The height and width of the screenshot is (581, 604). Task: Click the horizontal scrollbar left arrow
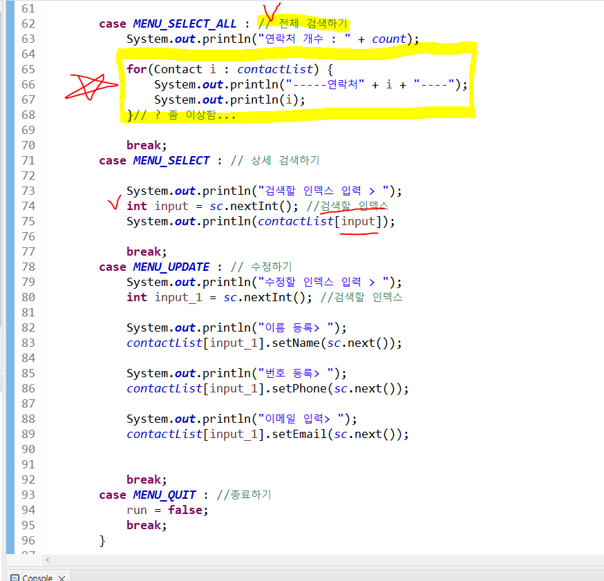48,560
